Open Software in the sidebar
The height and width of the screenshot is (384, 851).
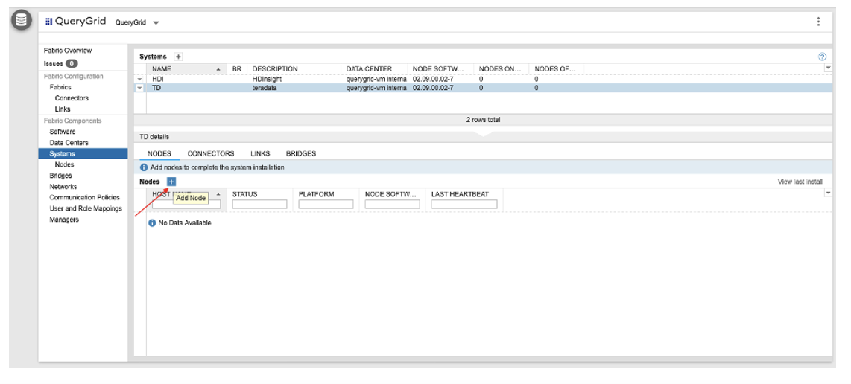coord(63,132)
